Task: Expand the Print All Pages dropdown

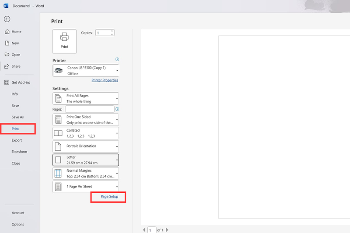Action: pyautogui.click(x=86, y=98)
